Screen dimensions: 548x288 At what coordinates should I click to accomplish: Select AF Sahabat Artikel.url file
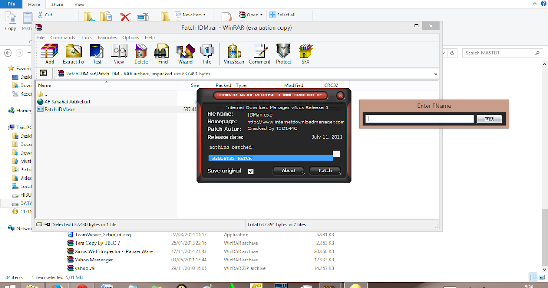pos(64,101)
